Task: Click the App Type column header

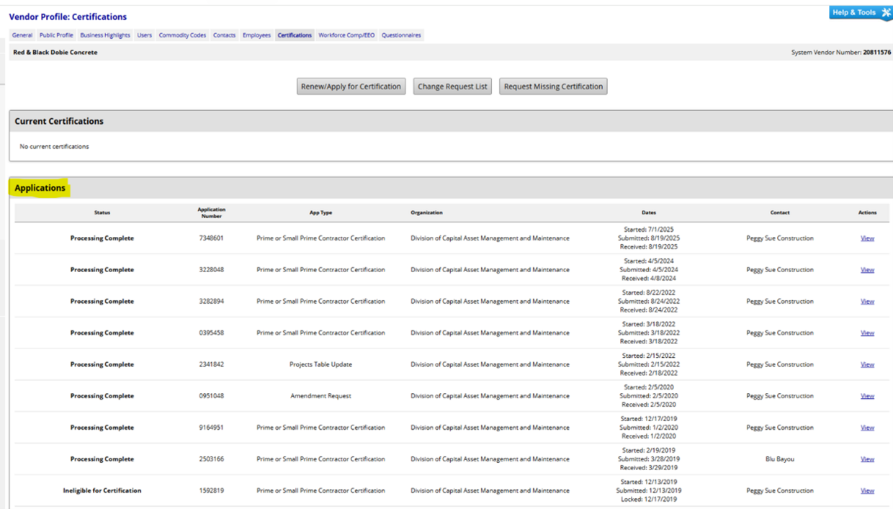Action: click(320, 212)
